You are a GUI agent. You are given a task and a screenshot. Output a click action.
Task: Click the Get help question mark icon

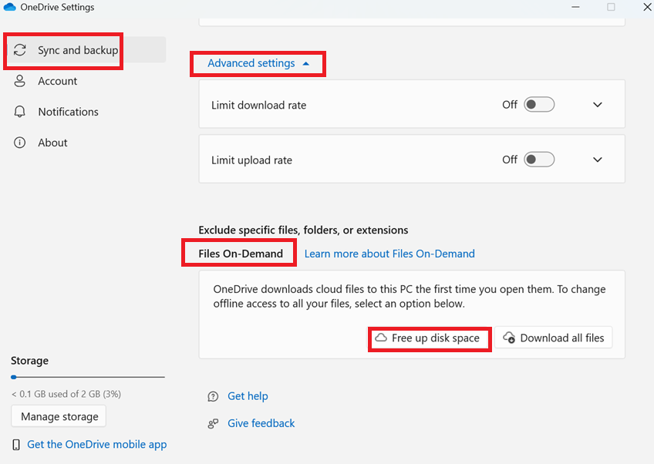click(213, 396)
